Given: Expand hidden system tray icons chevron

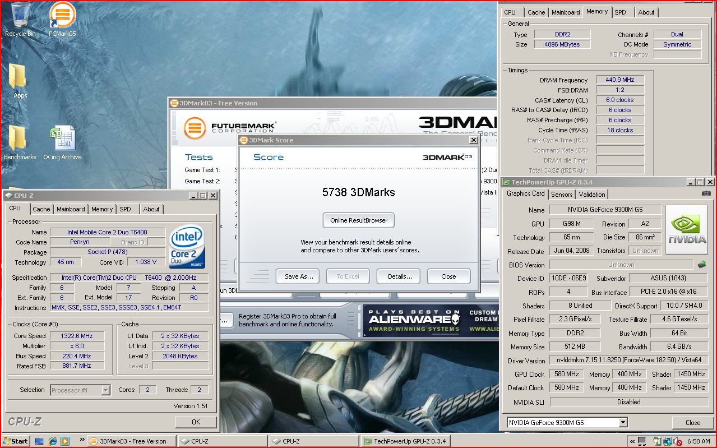Looking at the screenshot, I should point(632,441).
